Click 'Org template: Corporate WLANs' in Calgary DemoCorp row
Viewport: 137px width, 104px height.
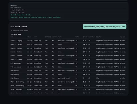(x=108, y=41)
